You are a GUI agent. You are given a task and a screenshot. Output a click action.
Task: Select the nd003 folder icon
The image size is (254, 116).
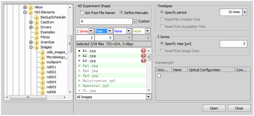tap(43, 77)
